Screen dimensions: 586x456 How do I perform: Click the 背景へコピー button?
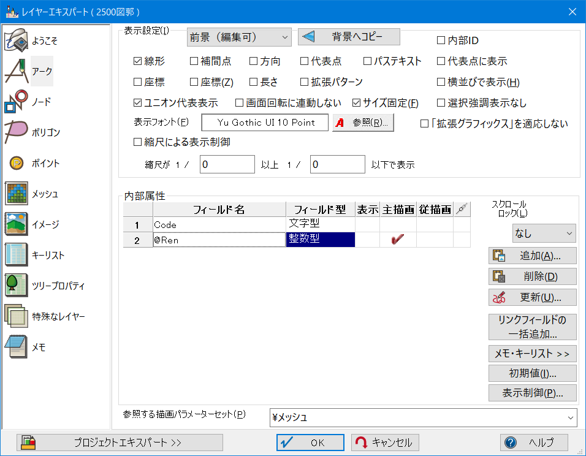tap(349, 37)
